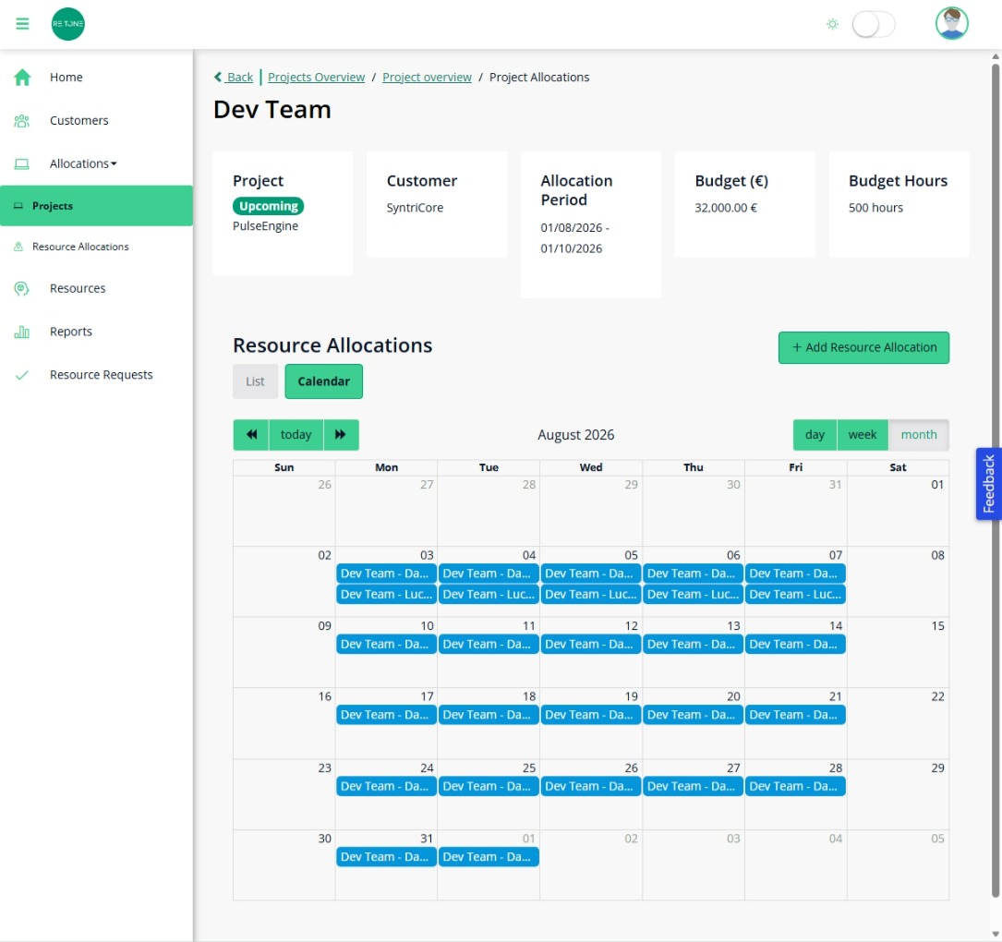Open Dev Team - Da... event on Aug 31
The height and width of the screenshot is (942, 1002).
(386, 857)
